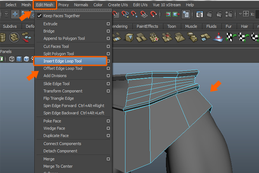The image size is (259, 173).
Task: Click the Make Live plain magnet icon
Action: (153, 14)
